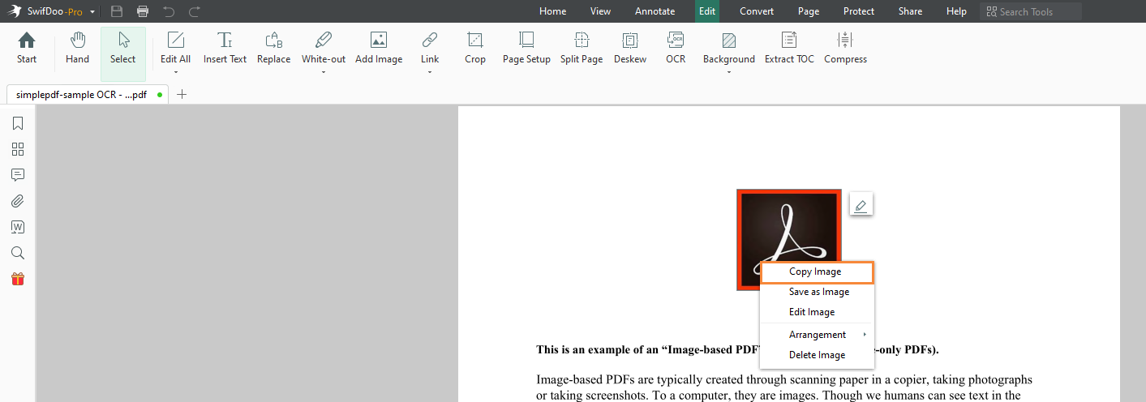This screenshot has height=402, width=1146.
Task: Open Page Setup
Action: click(526, 48)
